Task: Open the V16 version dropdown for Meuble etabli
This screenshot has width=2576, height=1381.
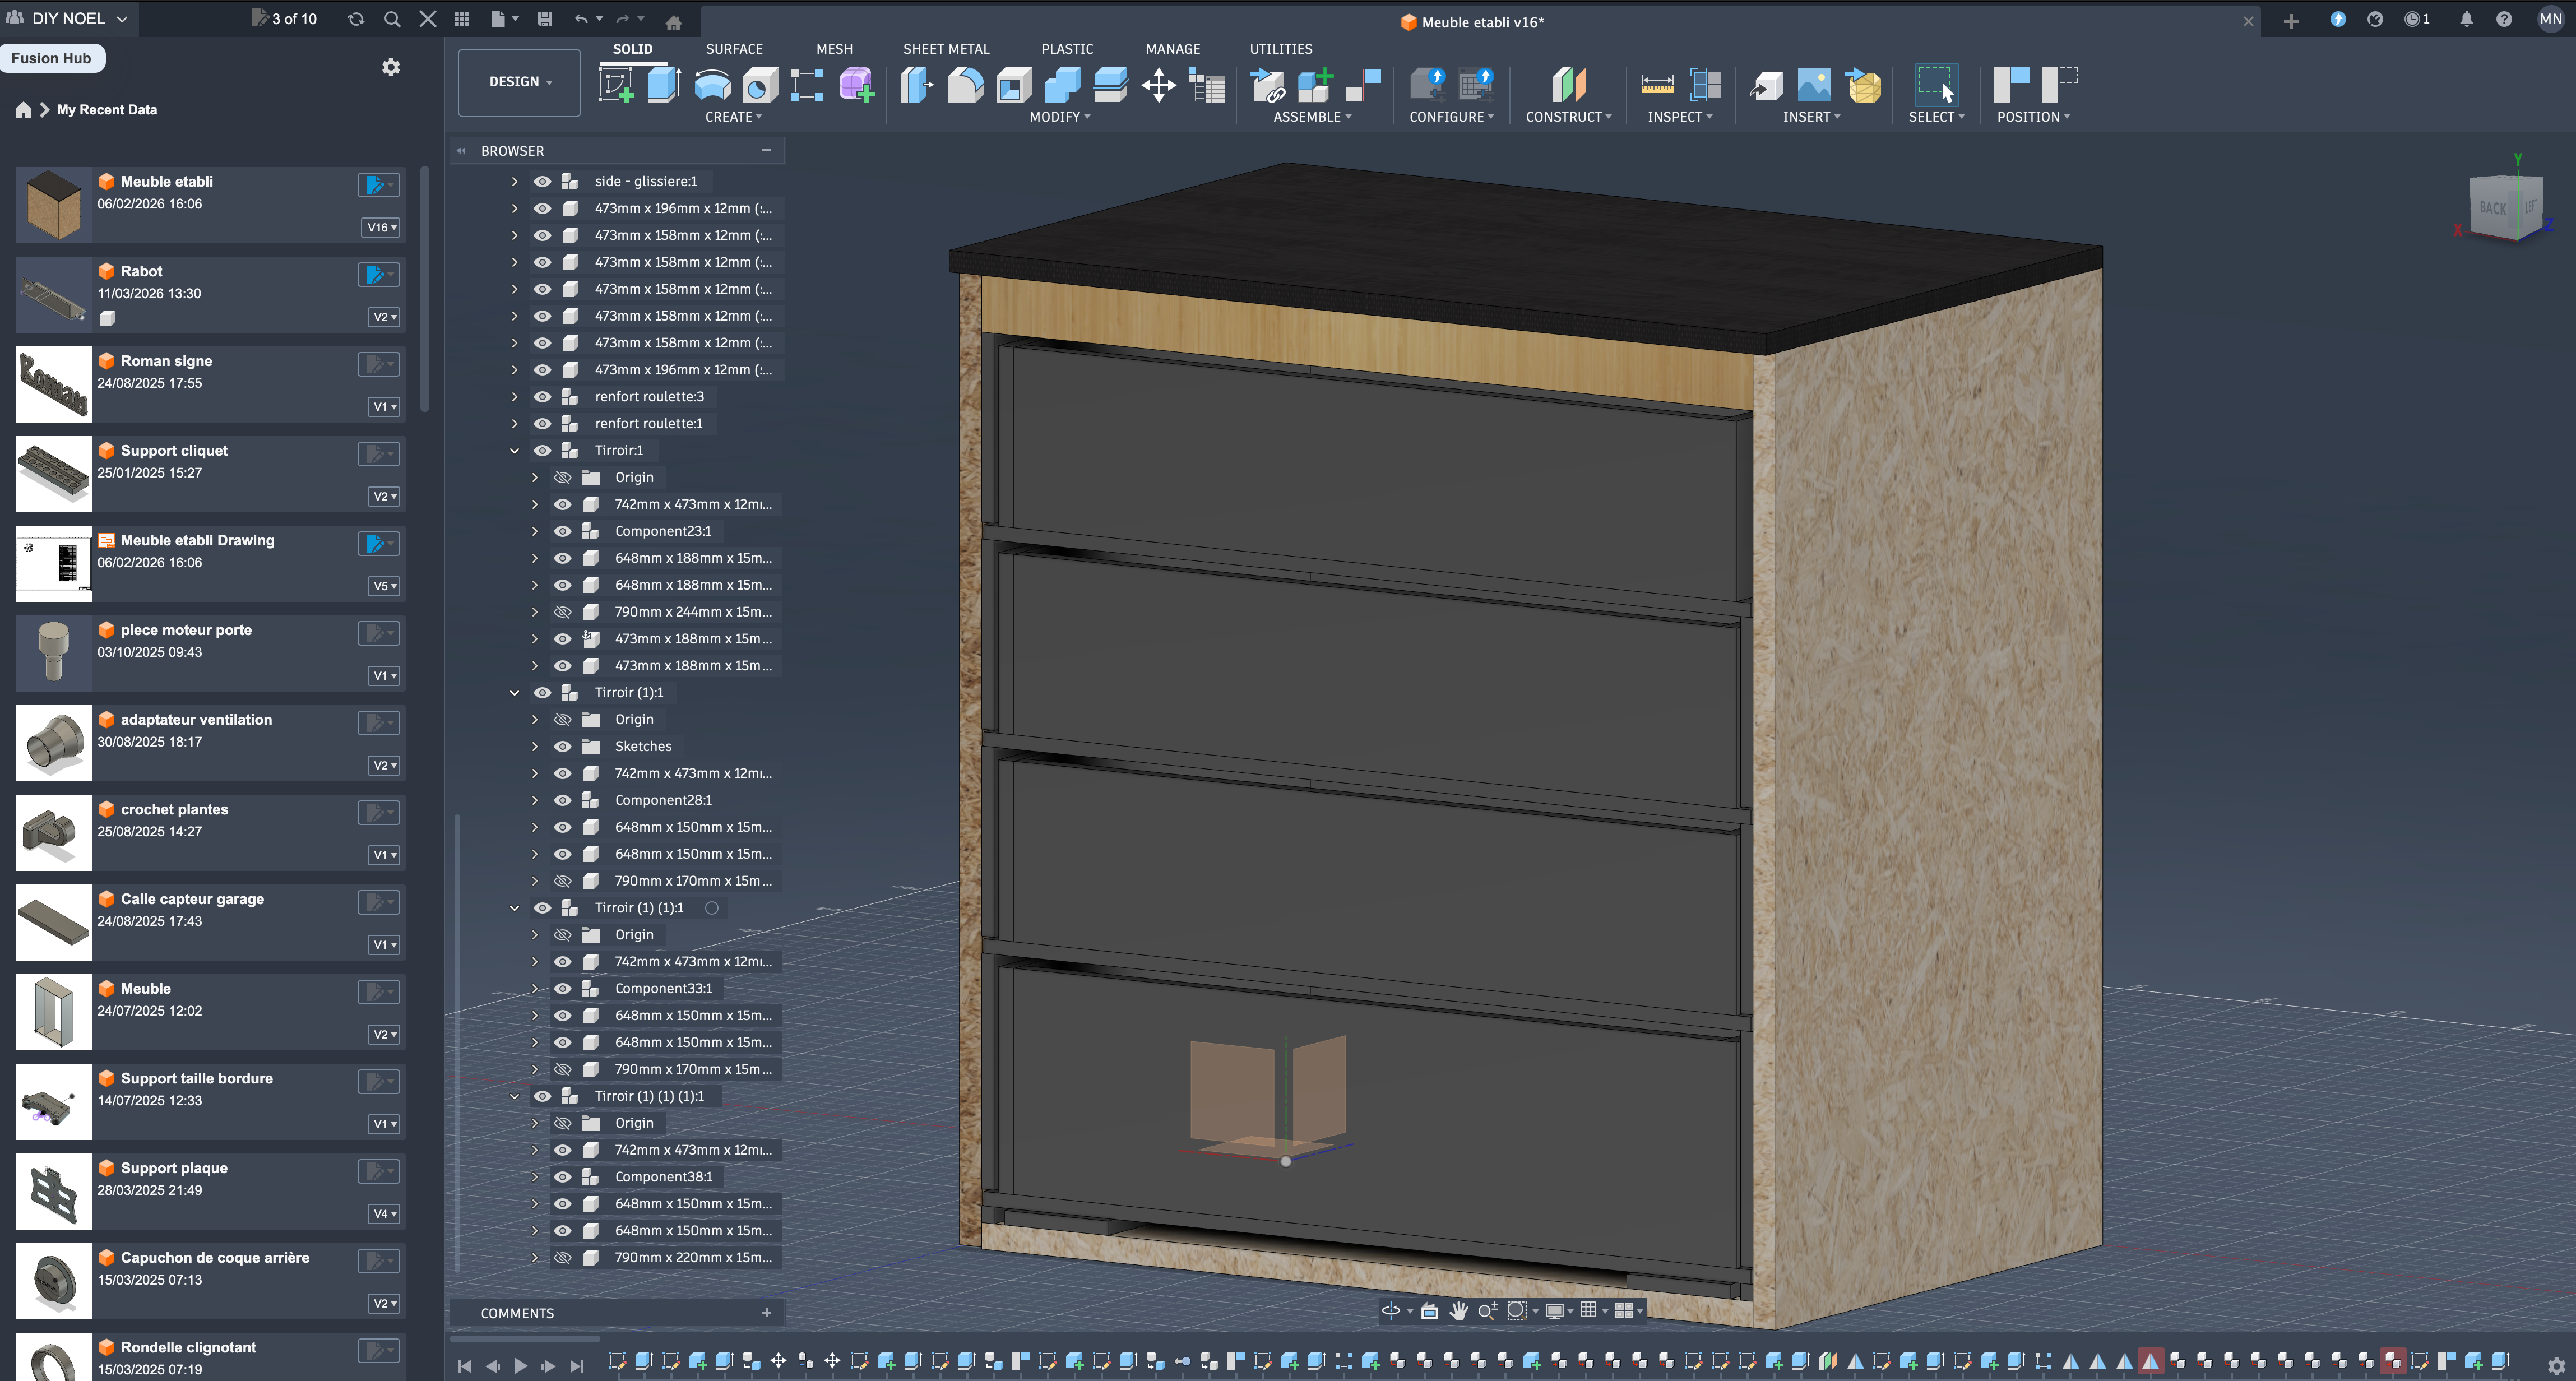Action: [x=381, y=227]
